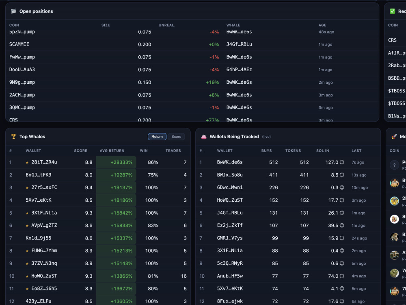406x305 pixels.
Task: Select the Score sort toggle
Action: 176,136
